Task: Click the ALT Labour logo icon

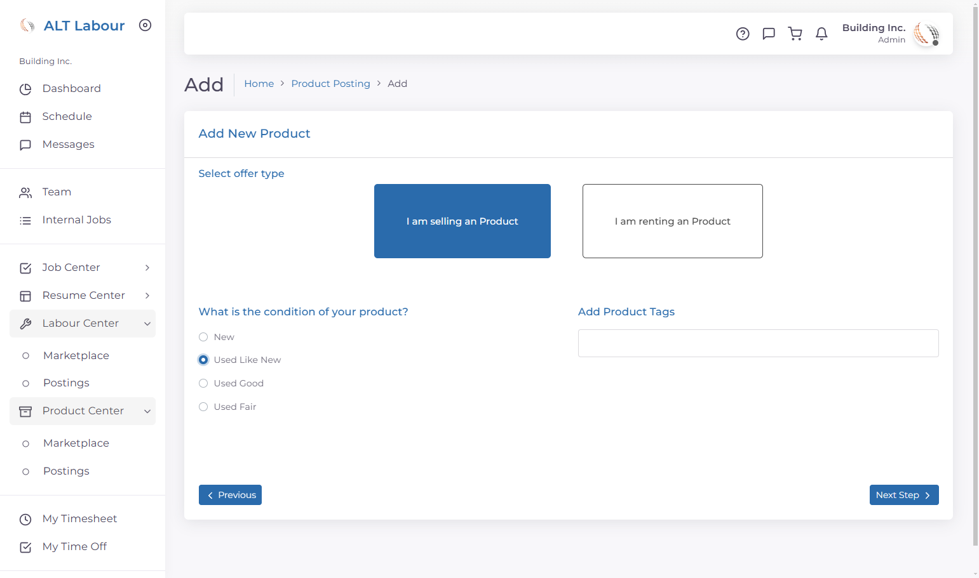Action: 27,25
